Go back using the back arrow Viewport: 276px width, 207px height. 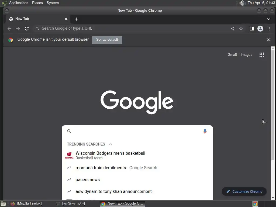click(x=9, y=29)
